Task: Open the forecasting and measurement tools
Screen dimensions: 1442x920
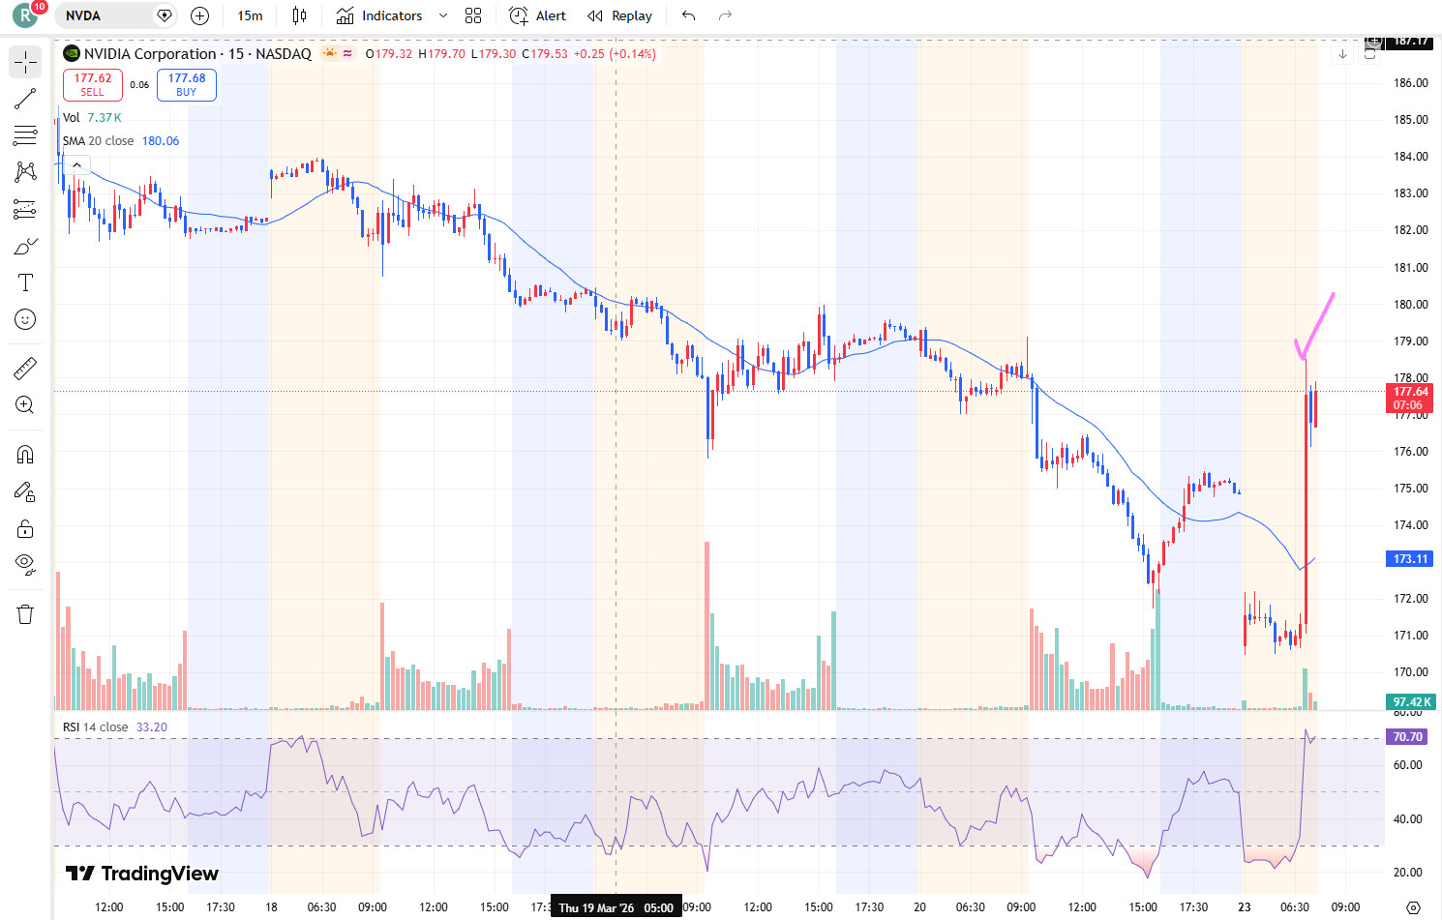Action: click(x=26, y=209)
